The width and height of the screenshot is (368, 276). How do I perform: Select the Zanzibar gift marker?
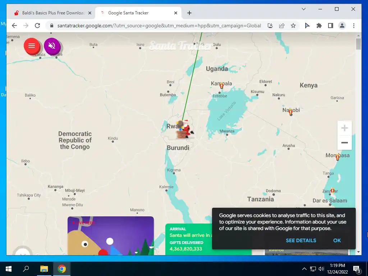332,190
